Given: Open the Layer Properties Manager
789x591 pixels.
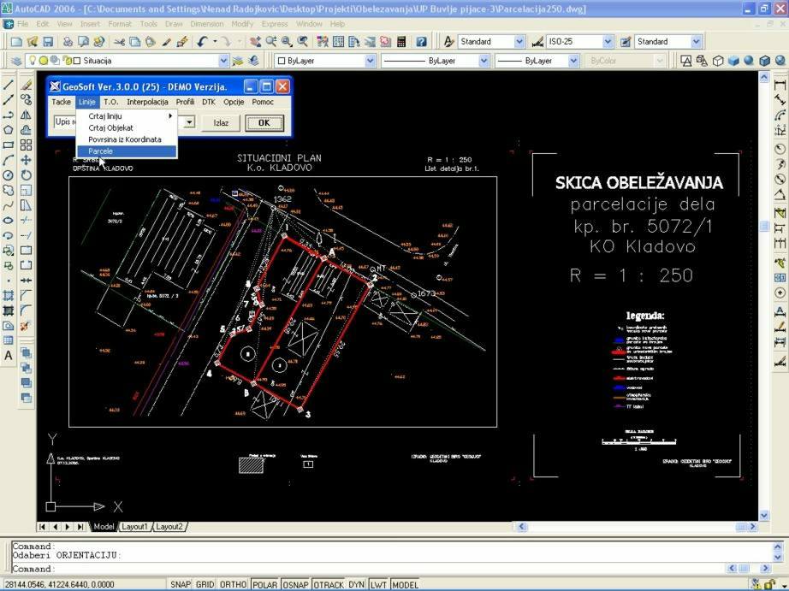Looking at the screenshot, I should click(16, 61).
